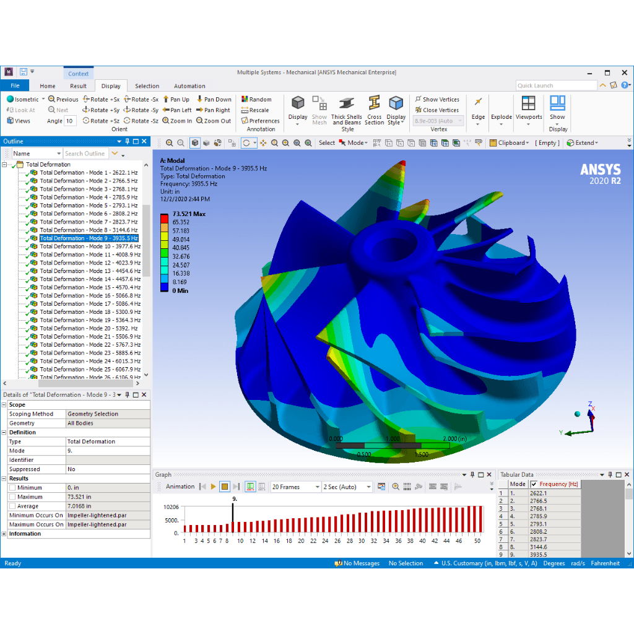The image size is (634, 634).
Task: Select the Previous view icon
Action: [x=51, y=99]
